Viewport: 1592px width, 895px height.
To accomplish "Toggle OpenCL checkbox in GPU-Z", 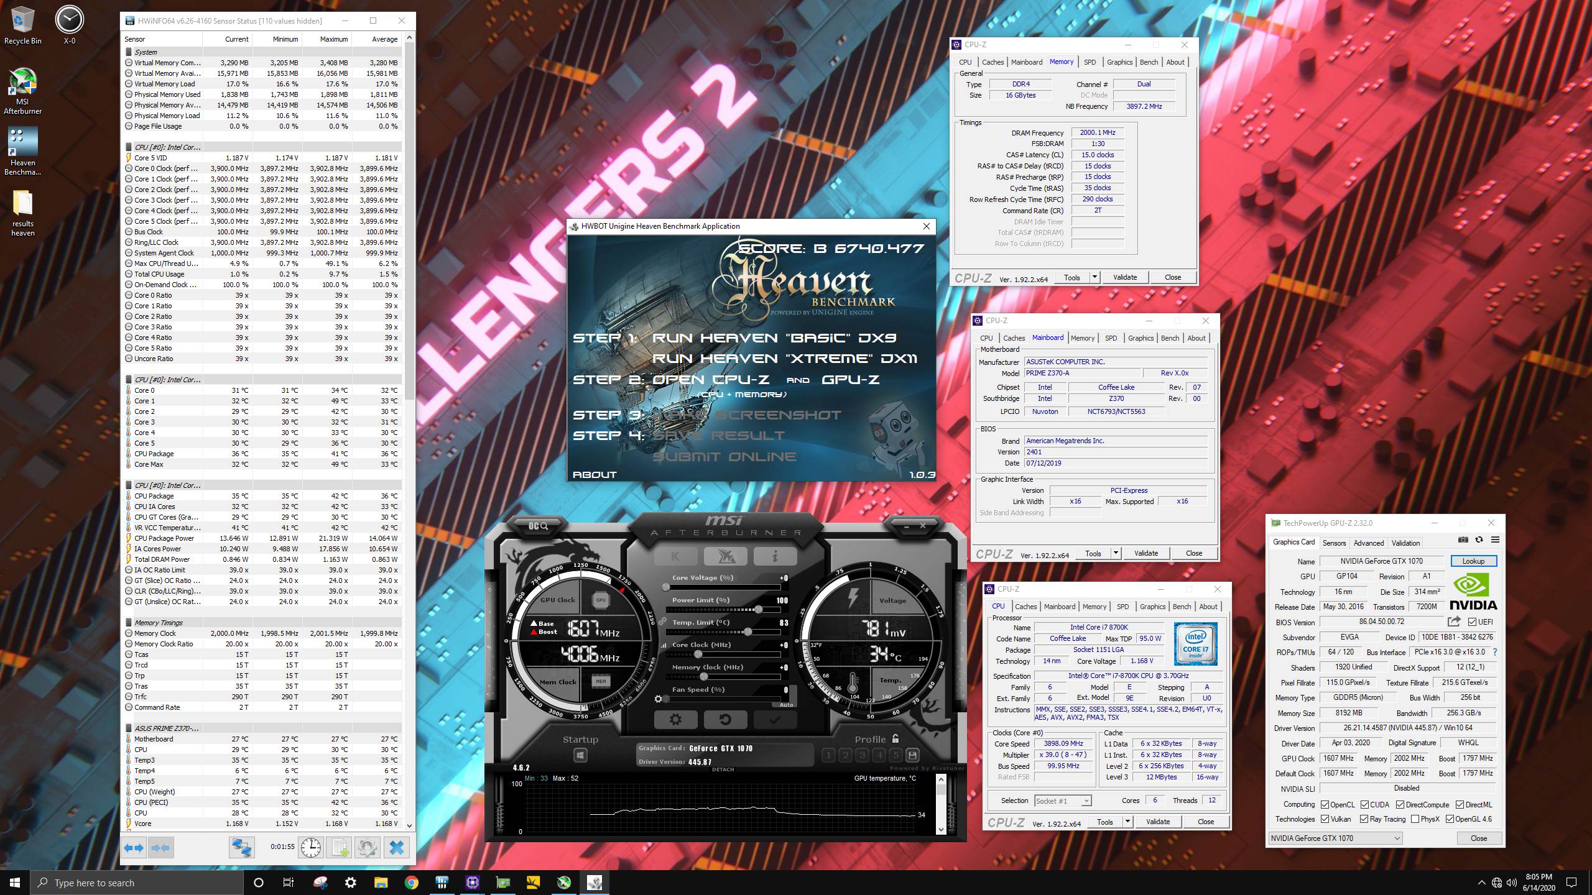I will 1325,804.
